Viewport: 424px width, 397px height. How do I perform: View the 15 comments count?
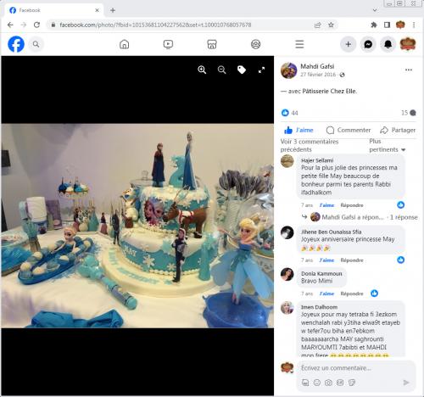click(x=409, y=113)
